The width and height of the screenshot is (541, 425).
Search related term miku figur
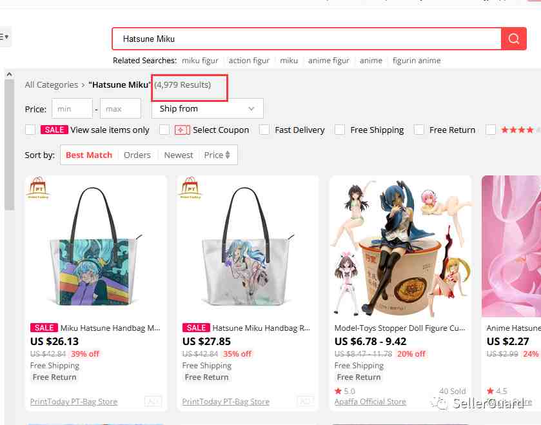200,61
